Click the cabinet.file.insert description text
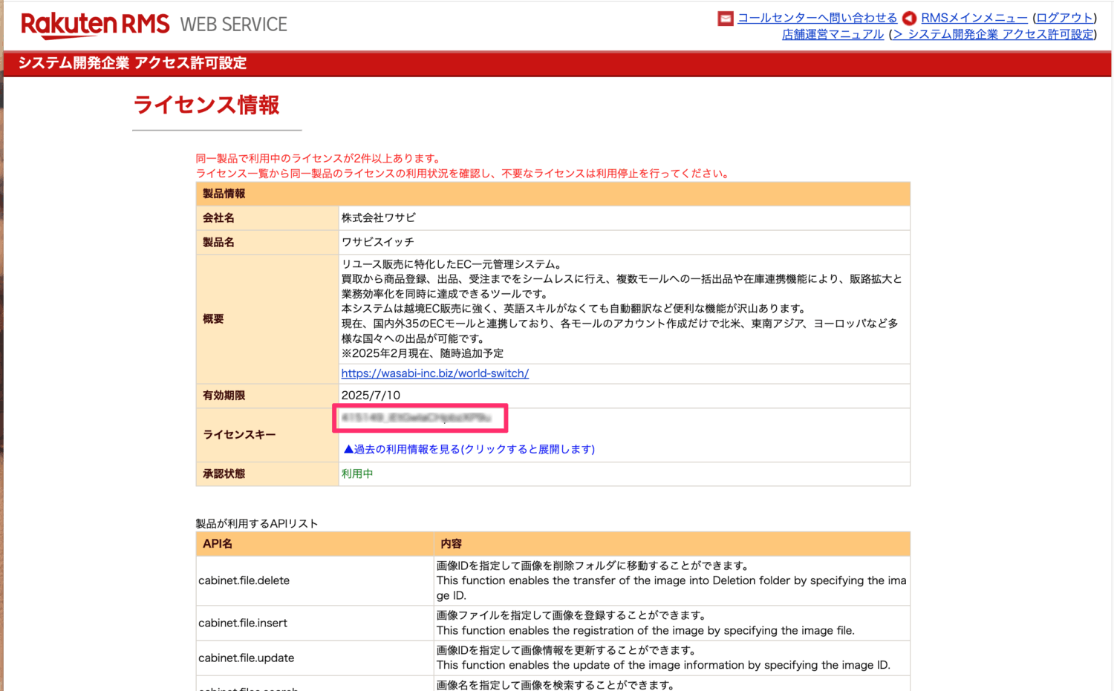 click(645, 623)
